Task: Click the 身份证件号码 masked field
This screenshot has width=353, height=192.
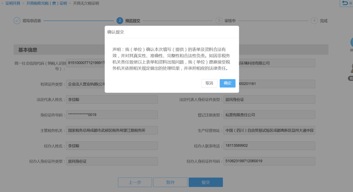Action: [x=112, y=115]
